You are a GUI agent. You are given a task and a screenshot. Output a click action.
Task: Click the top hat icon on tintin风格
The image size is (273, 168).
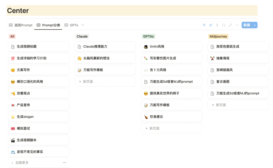point(146,47)
